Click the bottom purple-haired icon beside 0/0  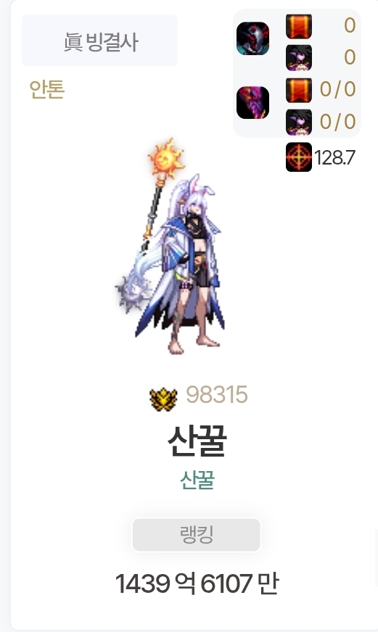299,122
